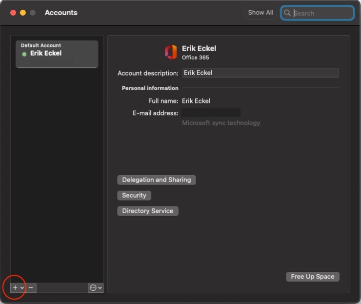
Task: Expand the chevron next to ellipsis icon
Action: pyautogui.click(x=100, y=288)
